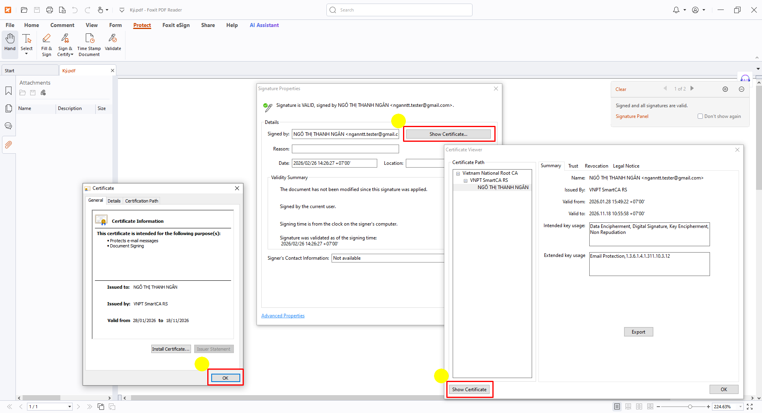Expand the notification bell dropdown arrow
The image size is (762, 413).
685,10
